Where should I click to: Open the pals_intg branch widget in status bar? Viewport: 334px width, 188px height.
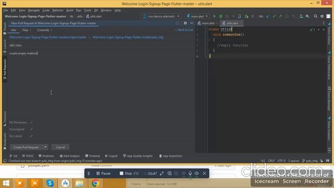tap(310, 161)
